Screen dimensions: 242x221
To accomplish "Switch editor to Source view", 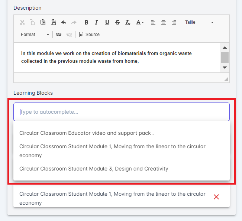I will click(89, 35).
